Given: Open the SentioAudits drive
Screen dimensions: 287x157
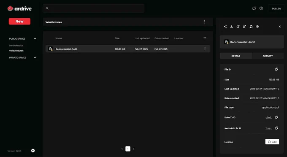Looking at the screenshot, I should point(16,46).
